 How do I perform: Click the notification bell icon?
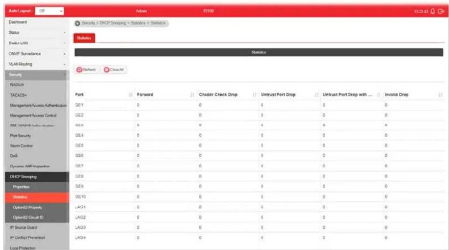[x=432, y=11]
